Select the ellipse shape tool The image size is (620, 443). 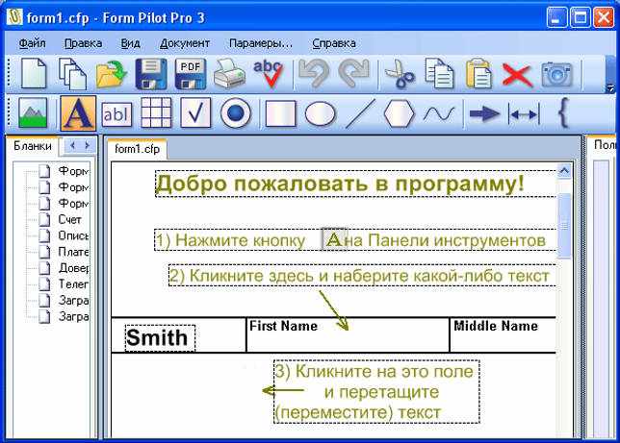pos(320,114)
